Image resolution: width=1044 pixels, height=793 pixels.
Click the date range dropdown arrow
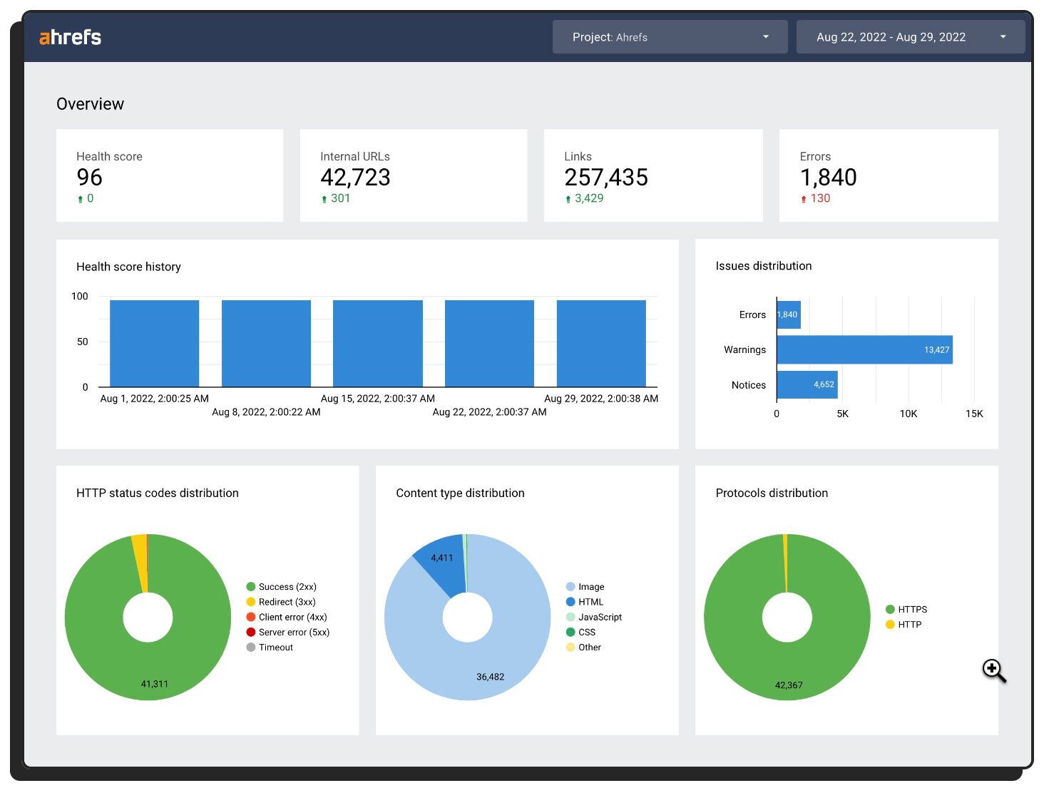1003,37
